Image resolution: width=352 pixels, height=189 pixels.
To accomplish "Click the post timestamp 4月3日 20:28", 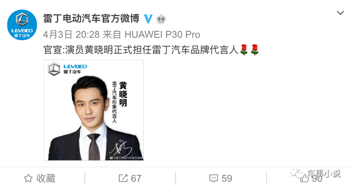I will click(x=71, y=35).
